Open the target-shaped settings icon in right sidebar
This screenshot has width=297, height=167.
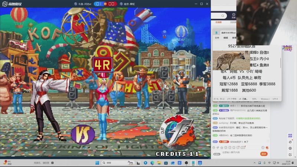point(290,148)
